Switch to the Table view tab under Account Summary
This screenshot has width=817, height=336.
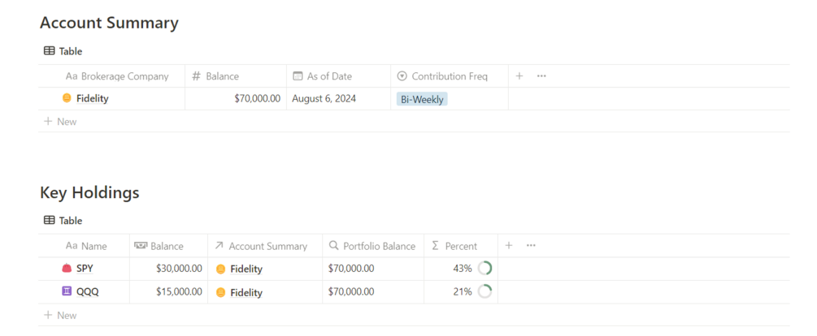(x=63, y=51)
